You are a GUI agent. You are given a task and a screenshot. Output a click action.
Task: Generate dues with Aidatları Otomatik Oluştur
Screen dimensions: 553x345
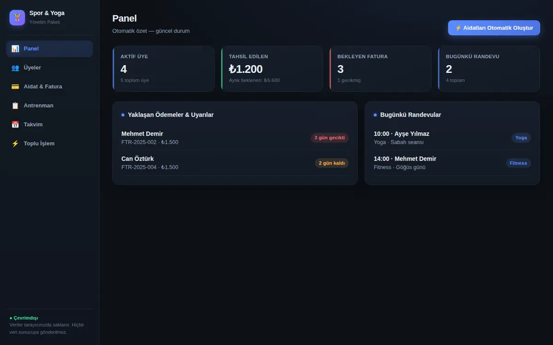coord(494,28)
